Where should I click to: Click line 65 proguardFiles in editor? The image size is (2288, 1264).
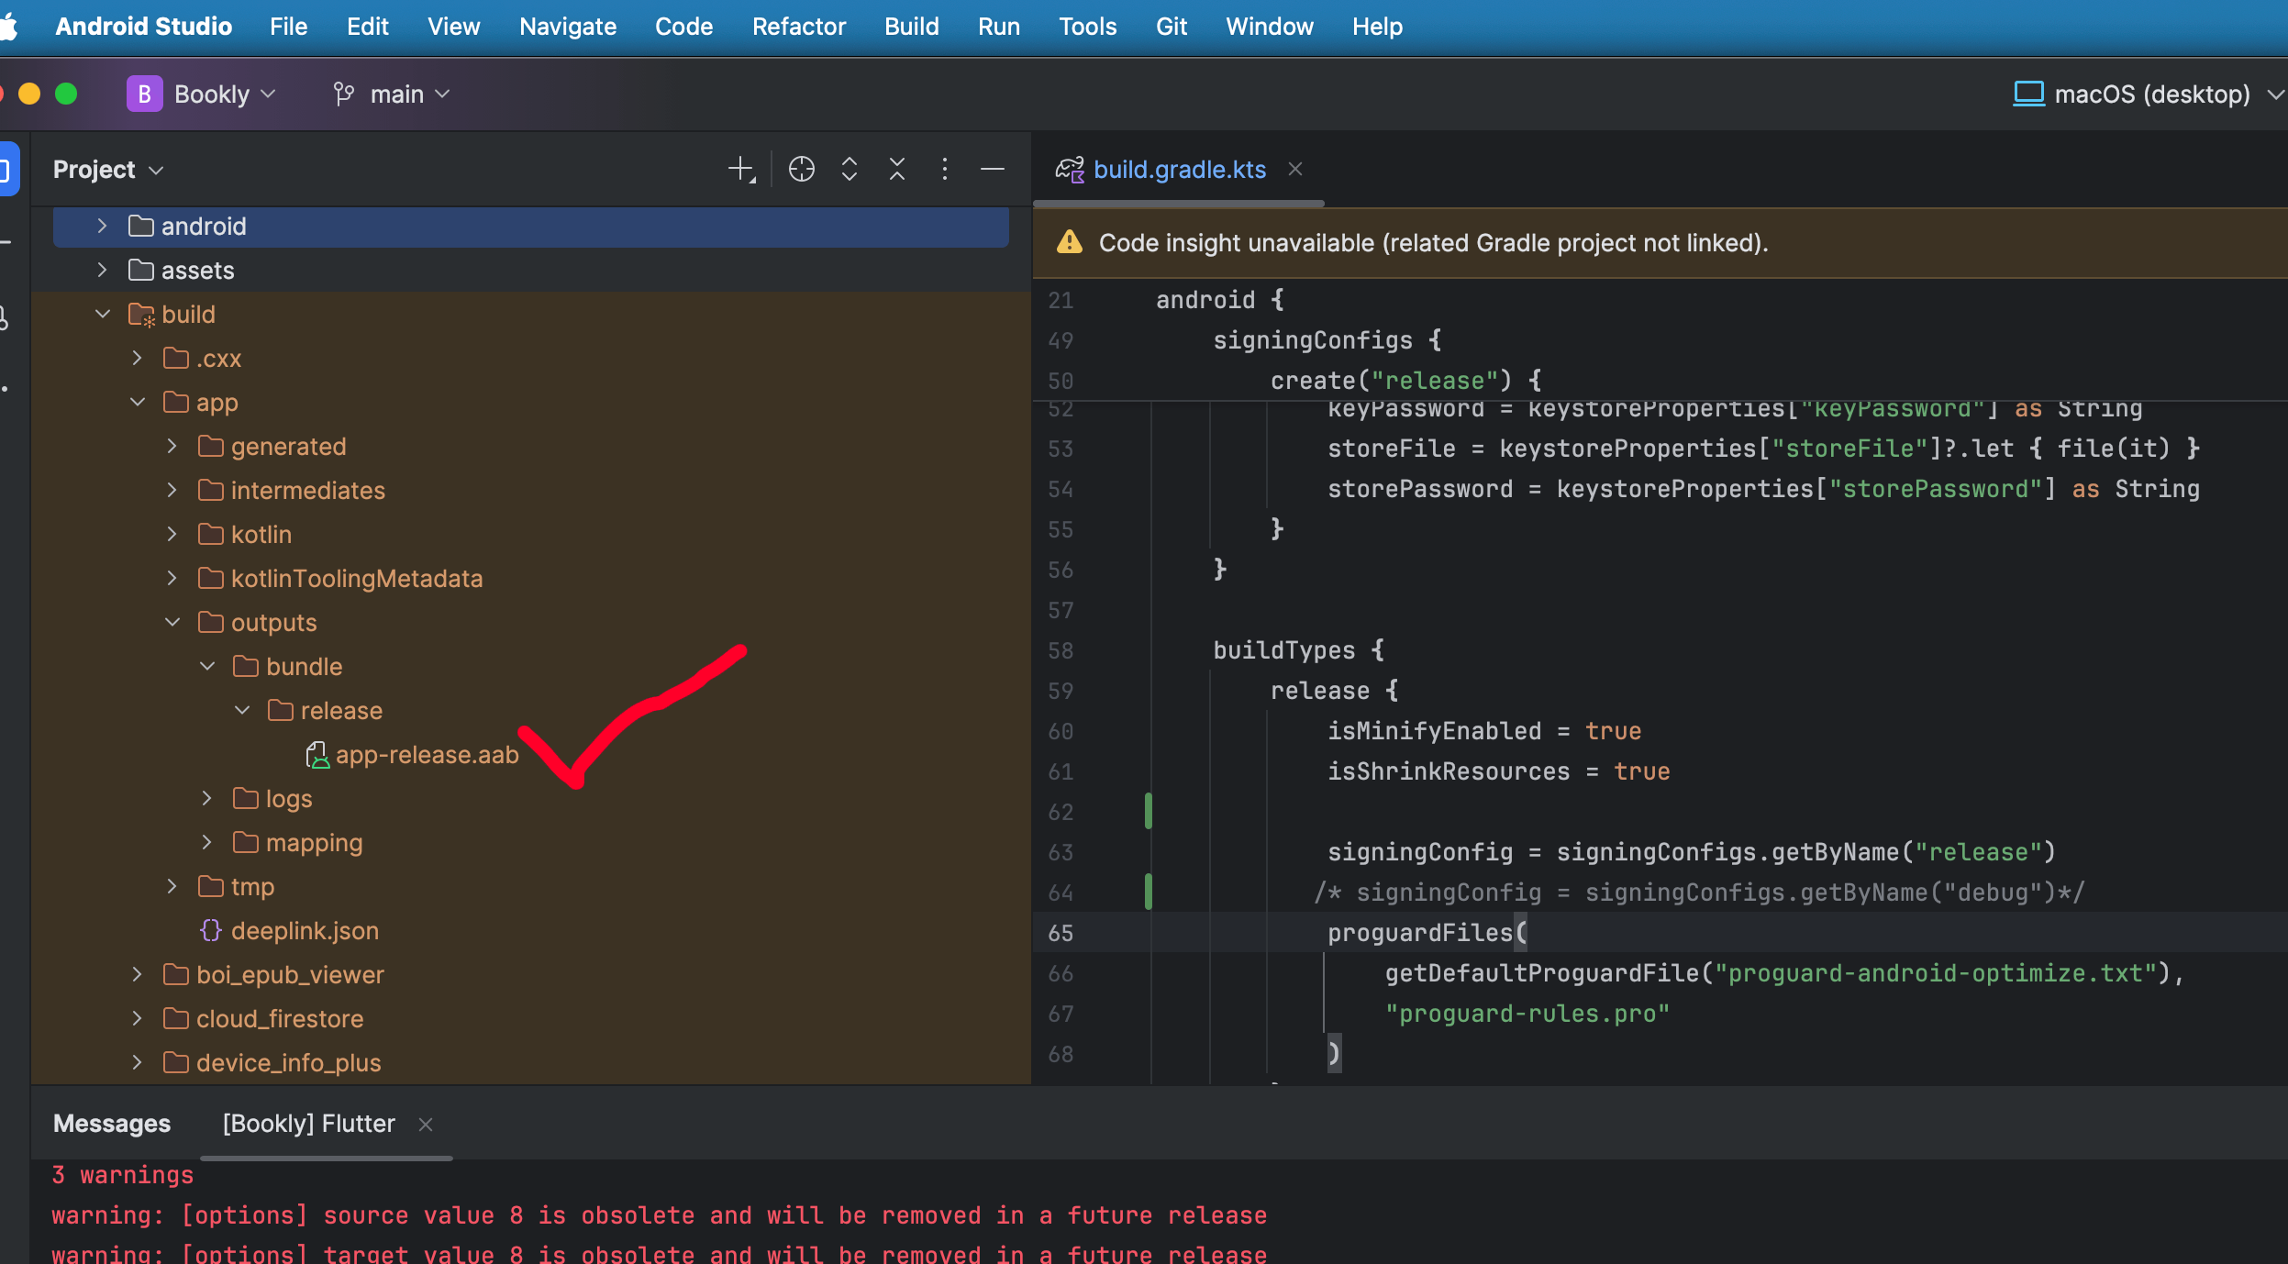pos(1427,933)
